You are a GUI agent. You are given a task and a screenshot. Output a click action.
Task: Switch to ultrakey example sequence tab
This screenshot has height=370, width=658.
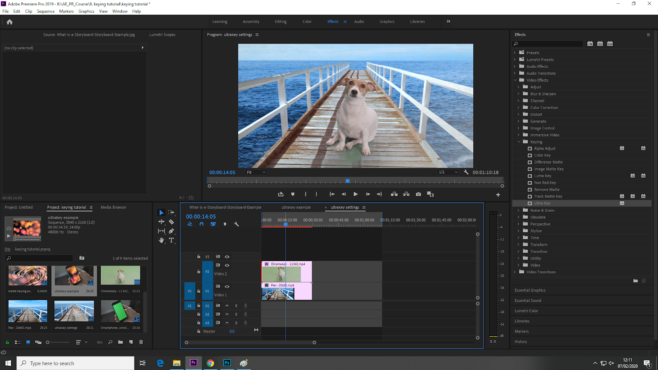[x=296, y=207]
